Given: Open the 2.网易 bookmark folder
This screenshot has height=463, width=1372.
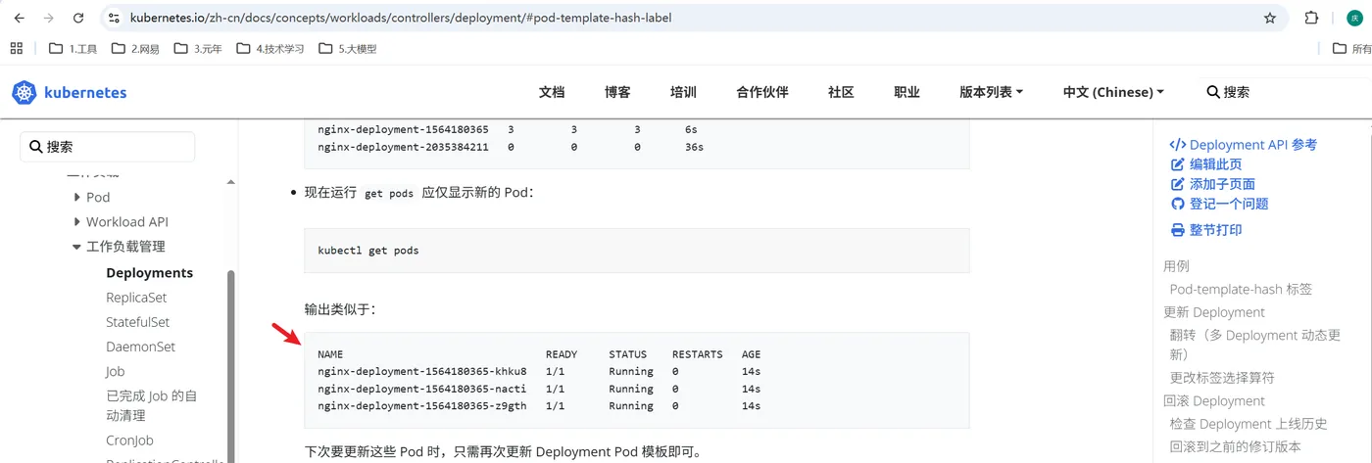Looking at the screenshot, I should [136, 48].
